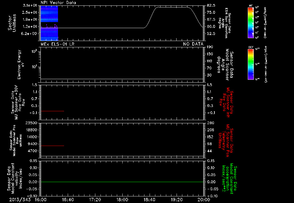The height and width of the screenshot is (203, 294).
Task: Click the "110" scanner angle tick
Action: (210, 61)
